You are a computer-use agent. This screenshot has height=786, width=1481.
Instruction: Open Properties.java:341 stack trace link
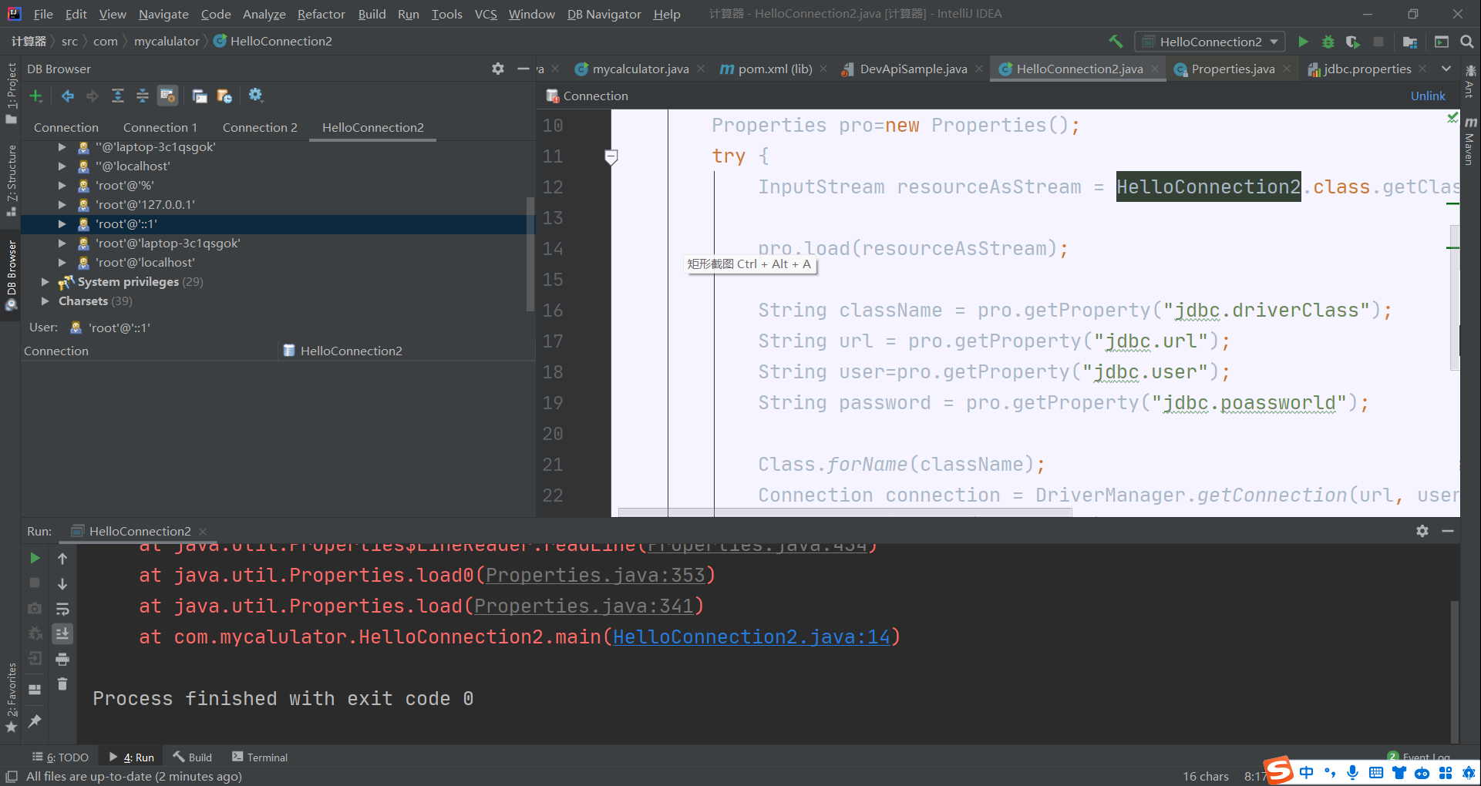584,606
